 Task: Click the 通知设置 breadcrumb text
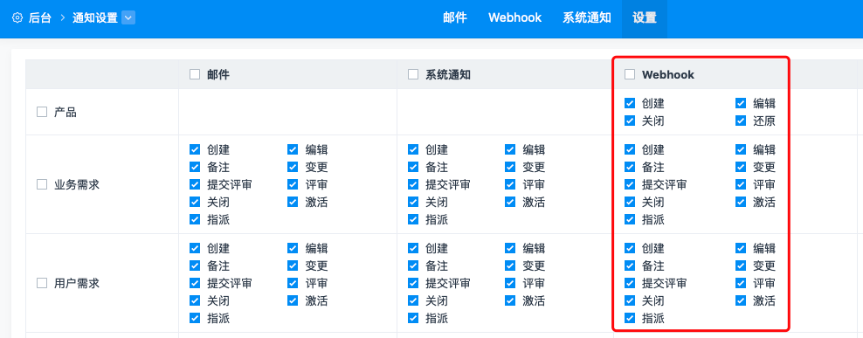pos(95,17)
